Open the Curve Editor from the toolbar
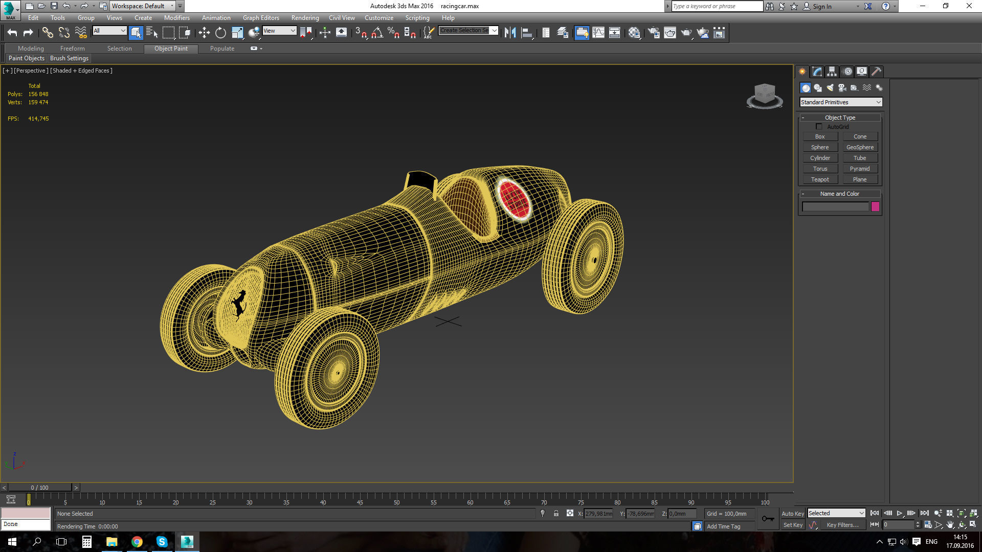The height and width of the screenshot is (552, 982). coord(598,33)
